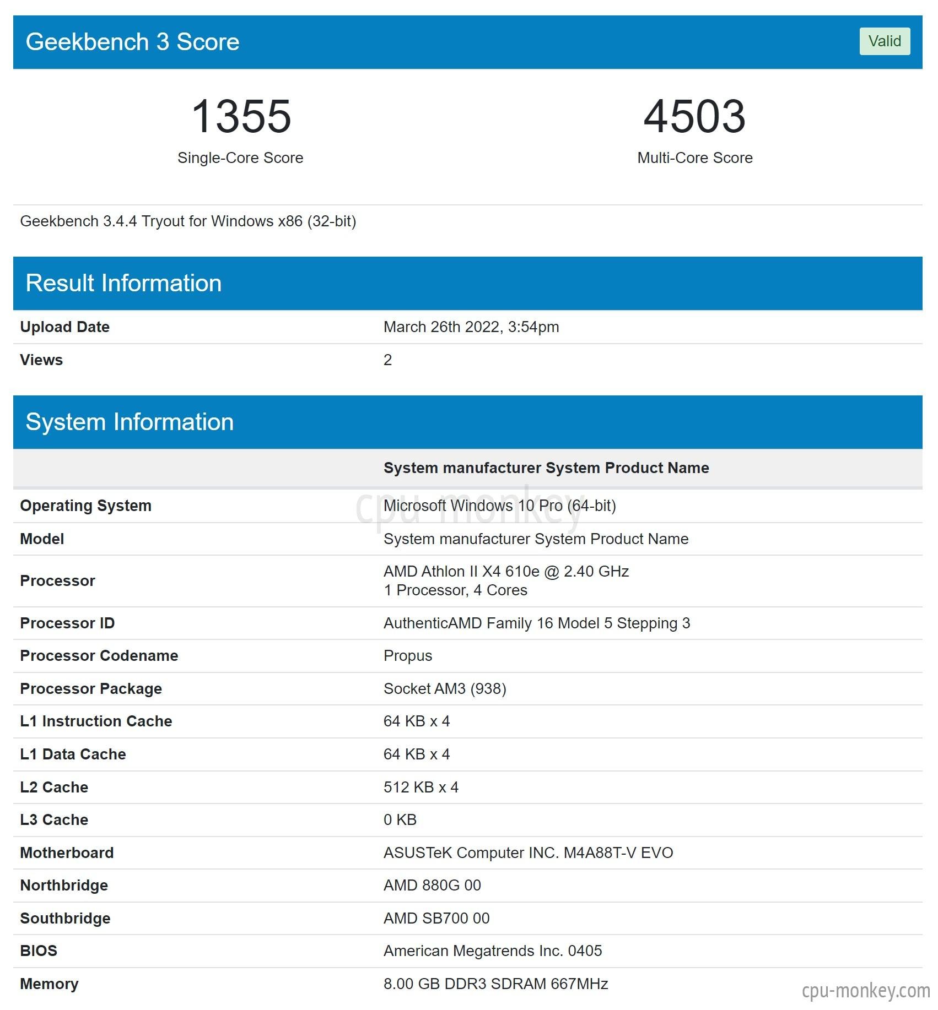
Task: Click the Processor Package label
Action: [91, 689]
